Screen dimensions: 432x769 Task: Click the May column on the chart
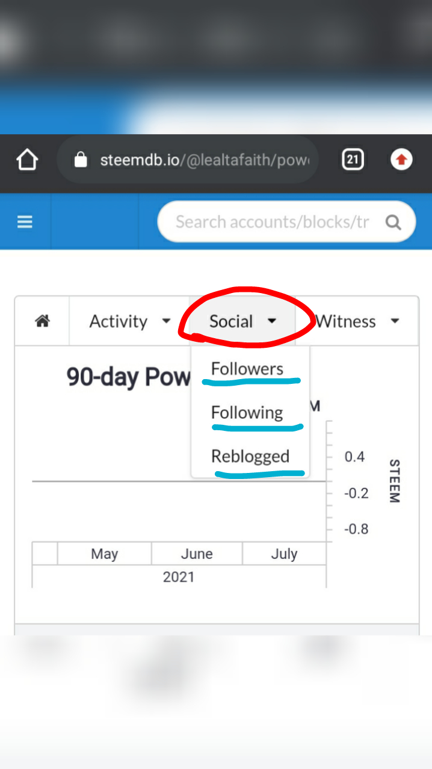pos(105,554)
